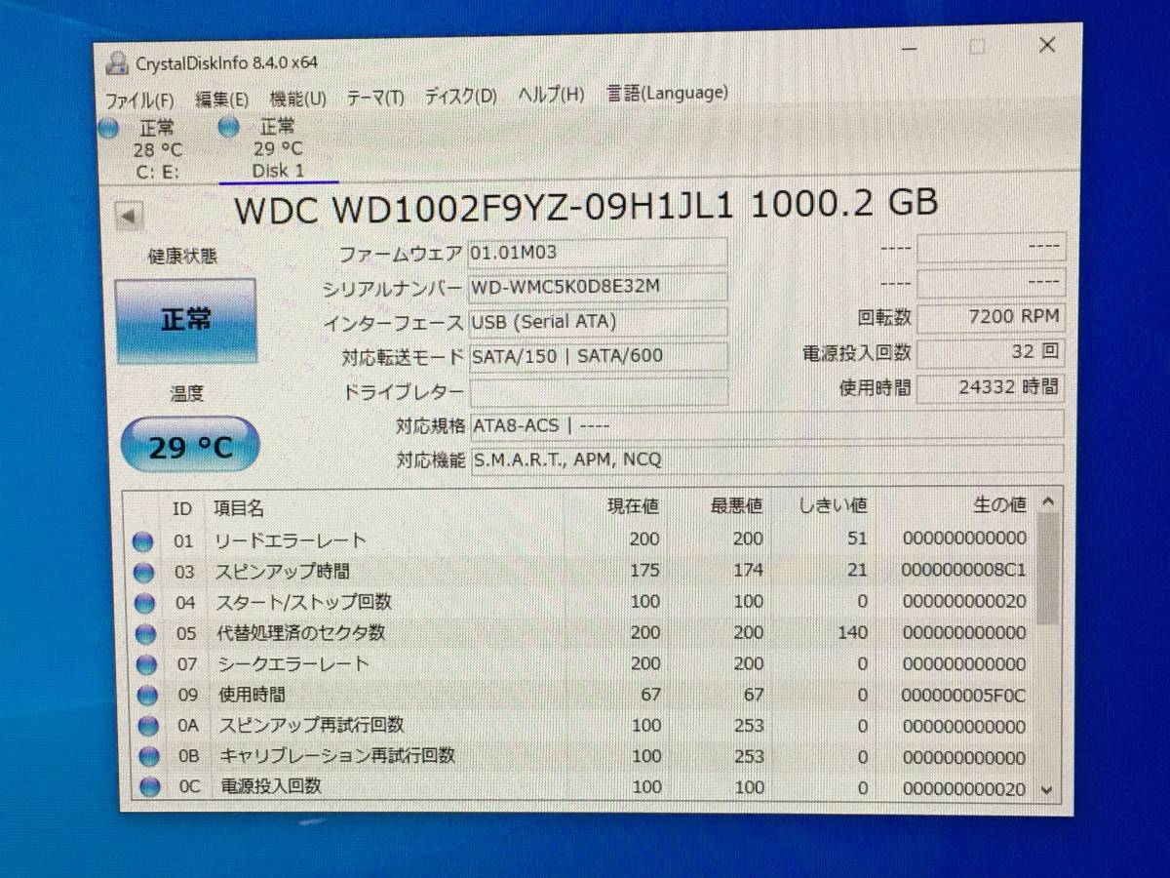Open the 言語(Language) menu
This screenshot has height=878, width=1170.
point(667,93)
